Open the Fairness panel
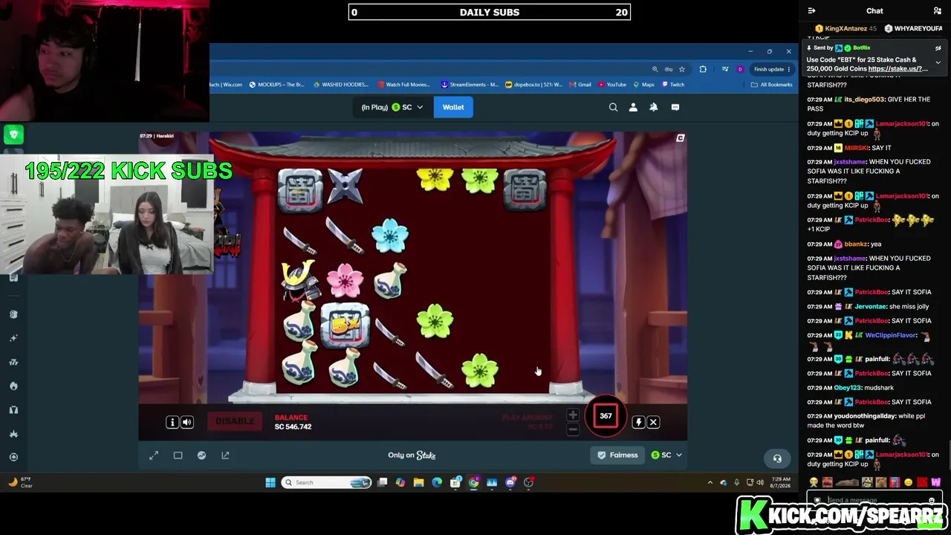This screenshot has height=535, width=951. [618, 455]
